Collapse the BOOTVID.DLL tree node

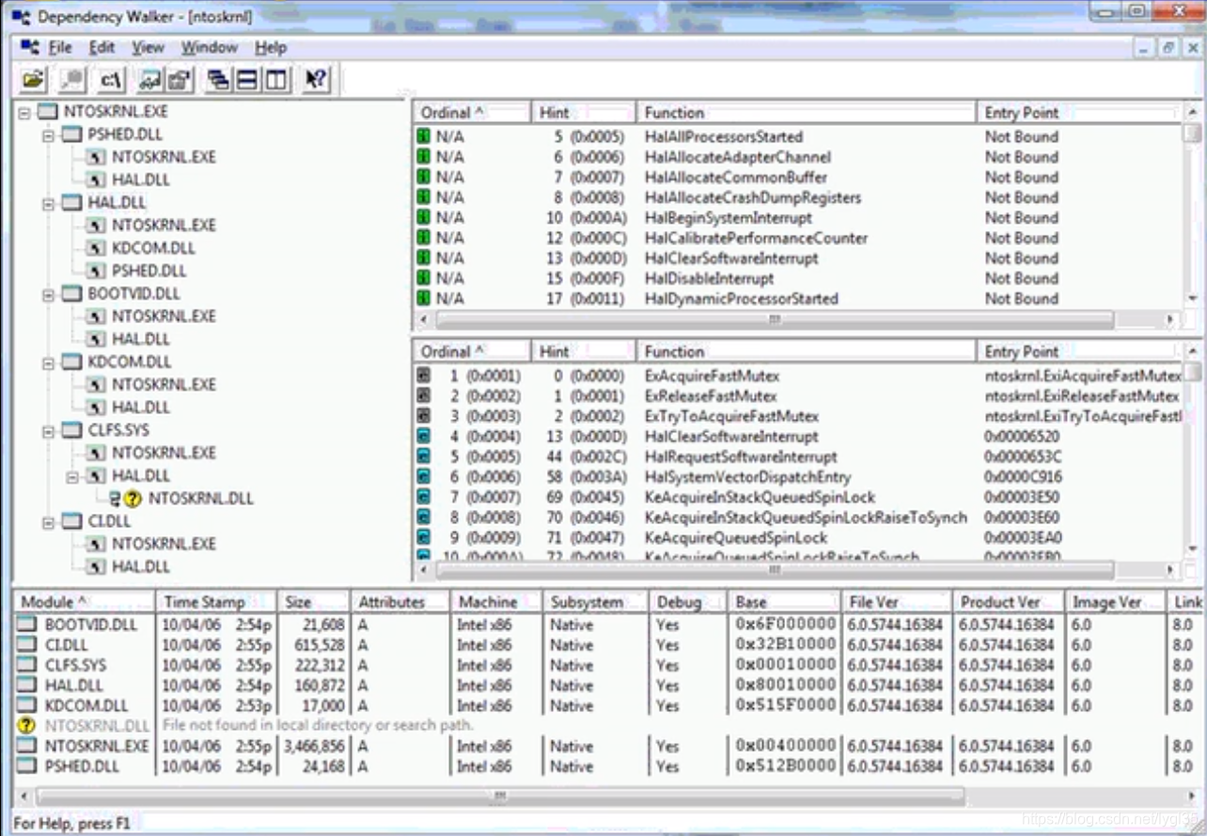[x=49, y=294]
